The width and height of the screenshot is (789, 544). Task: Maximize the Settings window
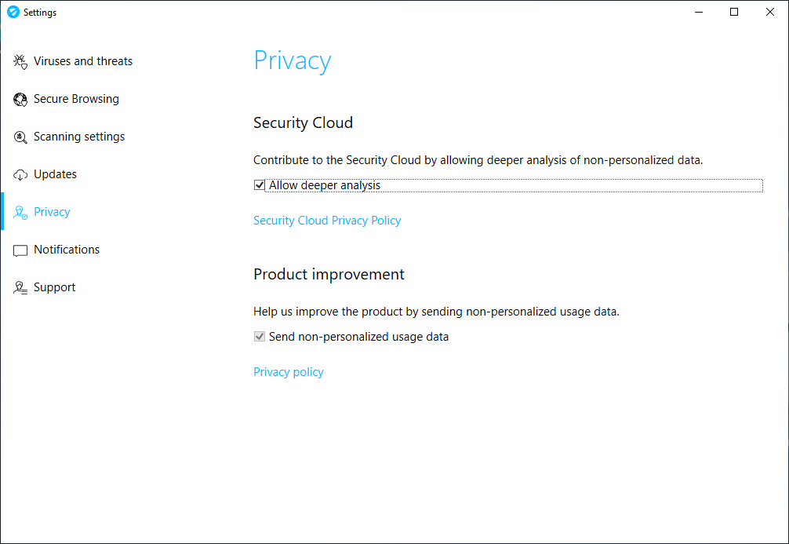click(734, 12)
